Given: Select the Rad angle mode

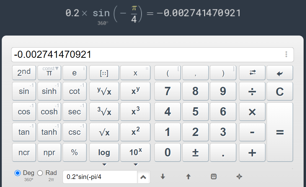Looking at the screenshot, I should [40, 173].
